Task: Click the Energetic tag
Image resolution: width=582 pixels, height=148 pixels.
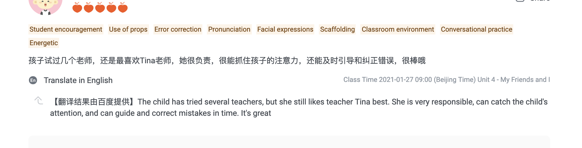Action: [x=44, y=43]
